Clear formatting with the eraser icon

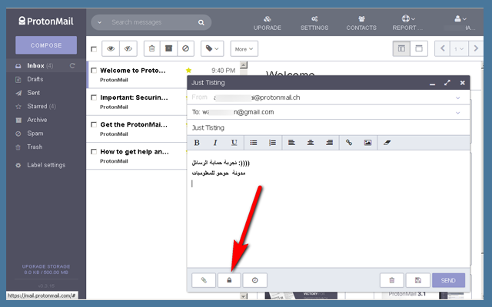coord(388,143)
